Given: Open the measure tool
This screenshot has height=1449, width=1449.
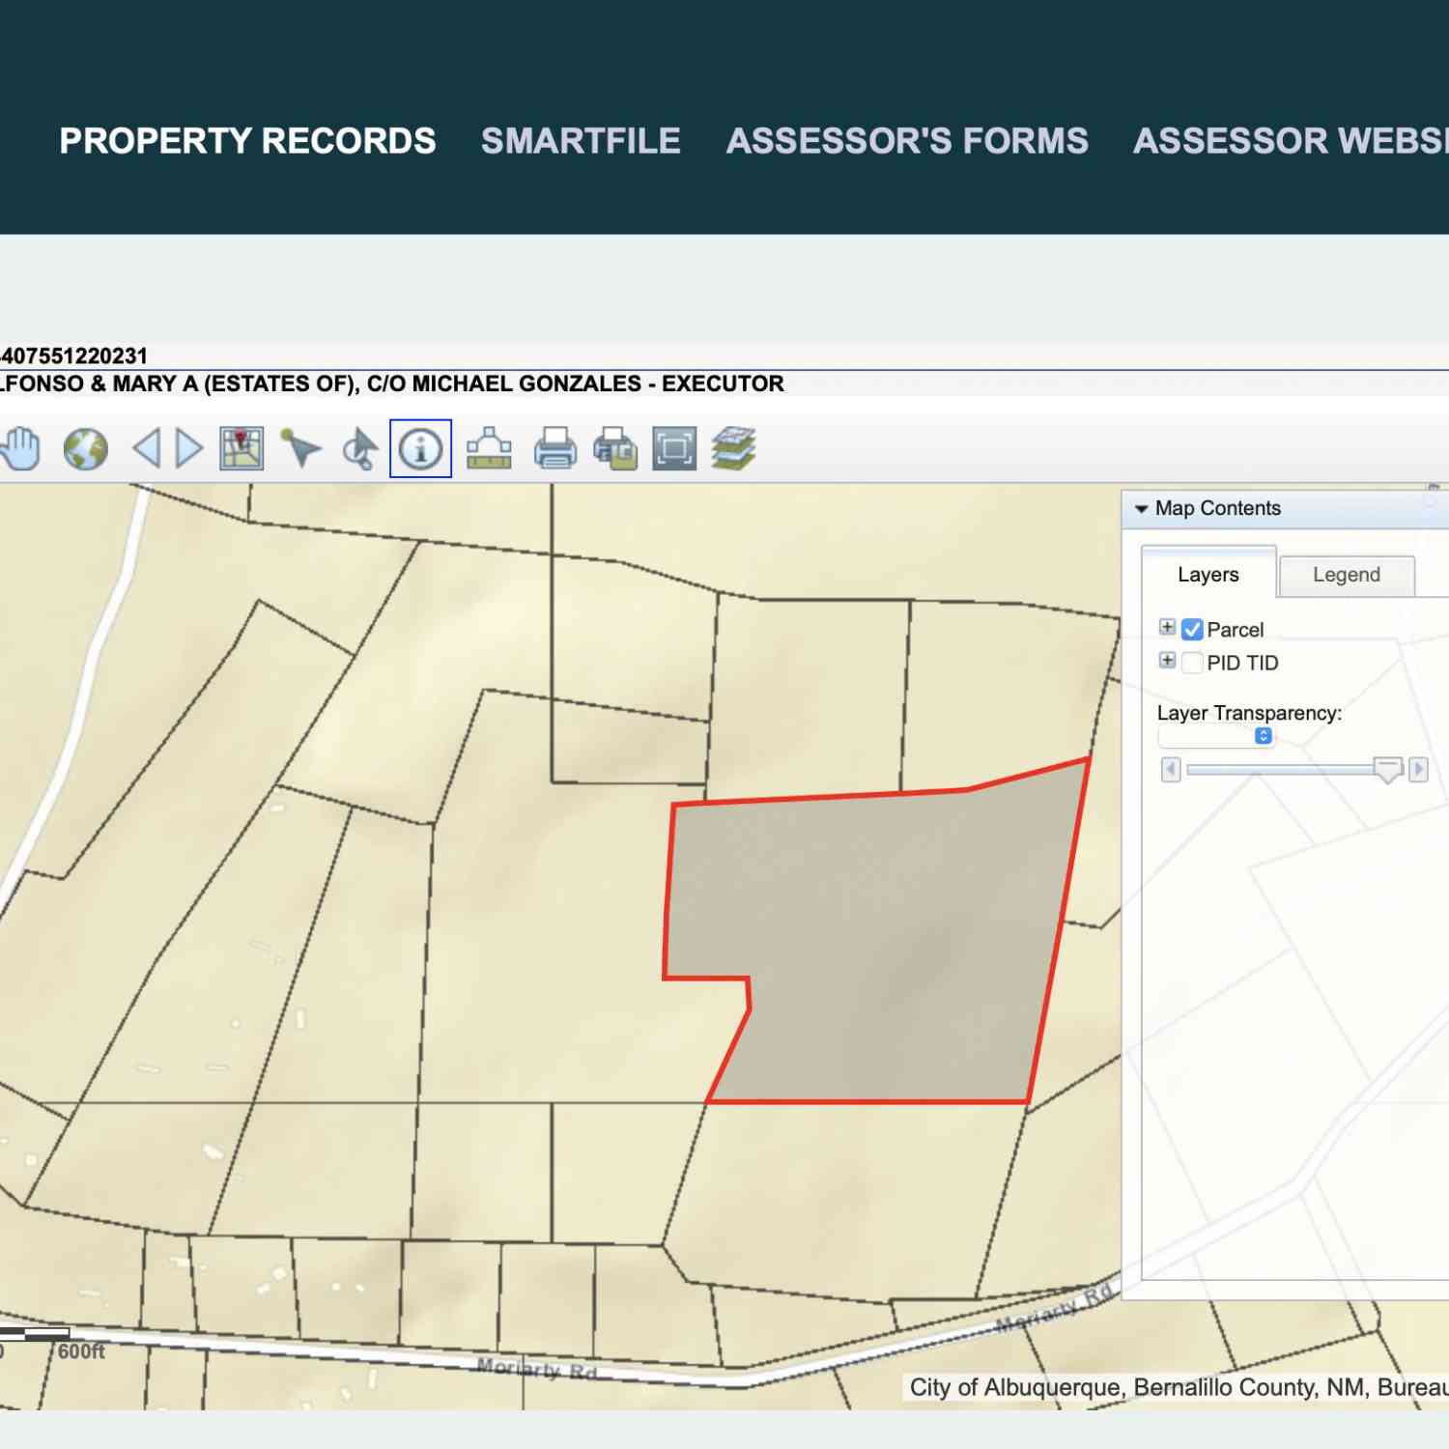Looking at the screenshot, I should click(489, 449).
